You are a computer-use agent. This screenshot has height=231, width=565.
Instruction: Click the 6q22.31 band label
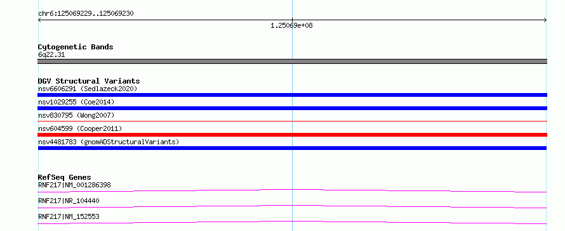point(51,55)
